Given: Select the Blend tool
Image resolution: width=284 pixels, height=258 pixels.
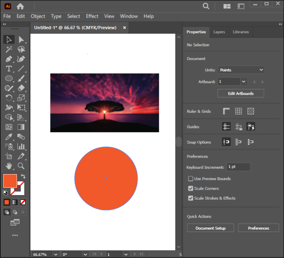Looking at the screenshot, I should coord(21,137).
